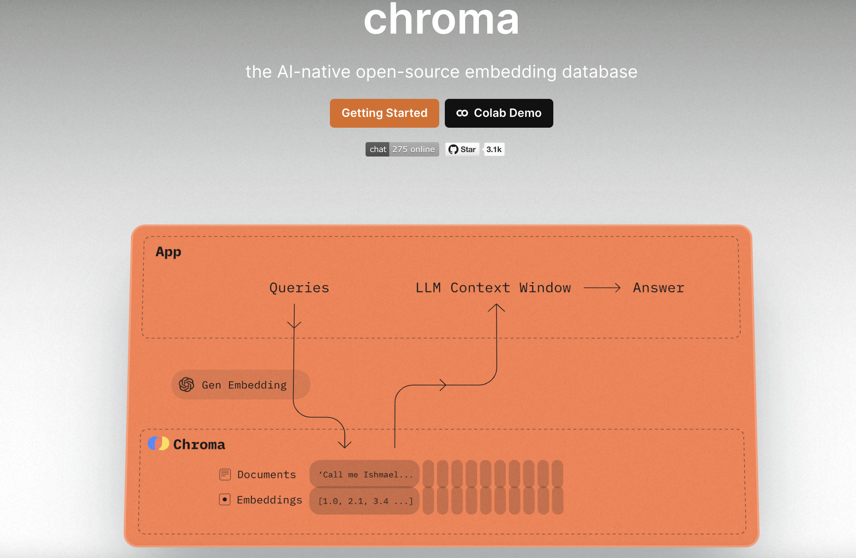Click the Gen Embedding pill label
This screenshot has height=558, width=856.
click(244, 385)
